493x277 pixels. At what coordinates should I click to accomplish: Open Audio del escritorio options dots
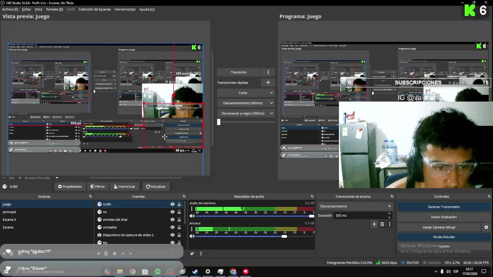(x=191, y=209)
